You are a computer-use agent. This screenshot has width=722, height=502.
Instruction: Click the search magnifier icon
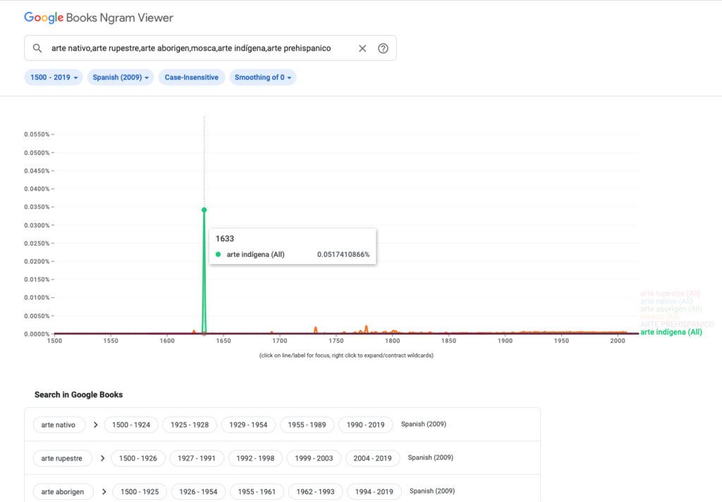coord(37,49)
